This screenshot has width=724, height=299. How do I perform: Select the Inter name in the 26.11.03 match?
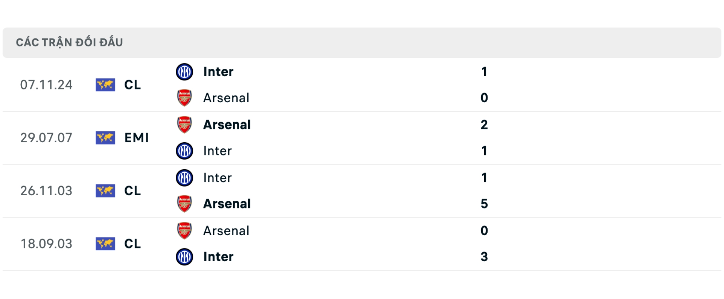pos(217,178)
